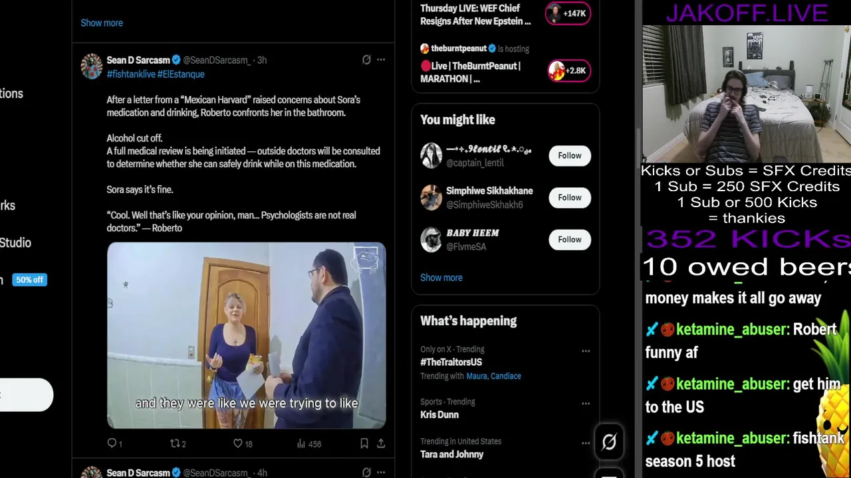
Task: Click the 50% off promotion badge
Action: [29, 279]
